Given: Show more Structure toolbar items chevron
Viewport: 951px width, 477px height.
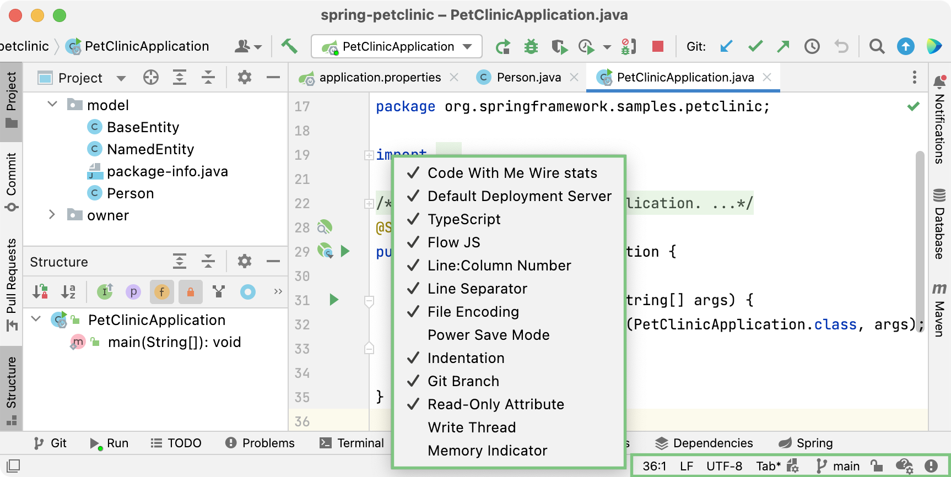Looking at the screenshot, I should pyautogui.click(x=278, y=291).
